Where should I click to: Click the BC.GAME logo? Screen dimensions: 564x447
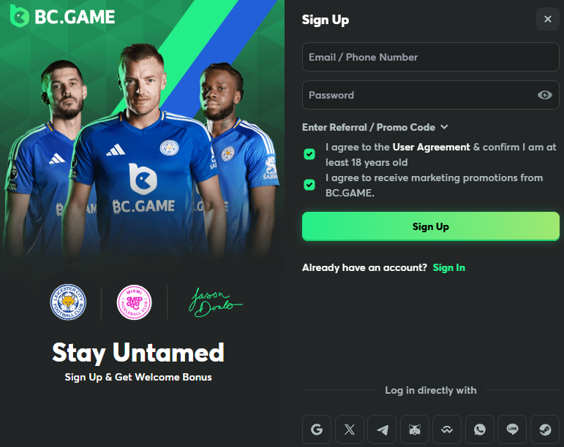click(x=62, y=16)
